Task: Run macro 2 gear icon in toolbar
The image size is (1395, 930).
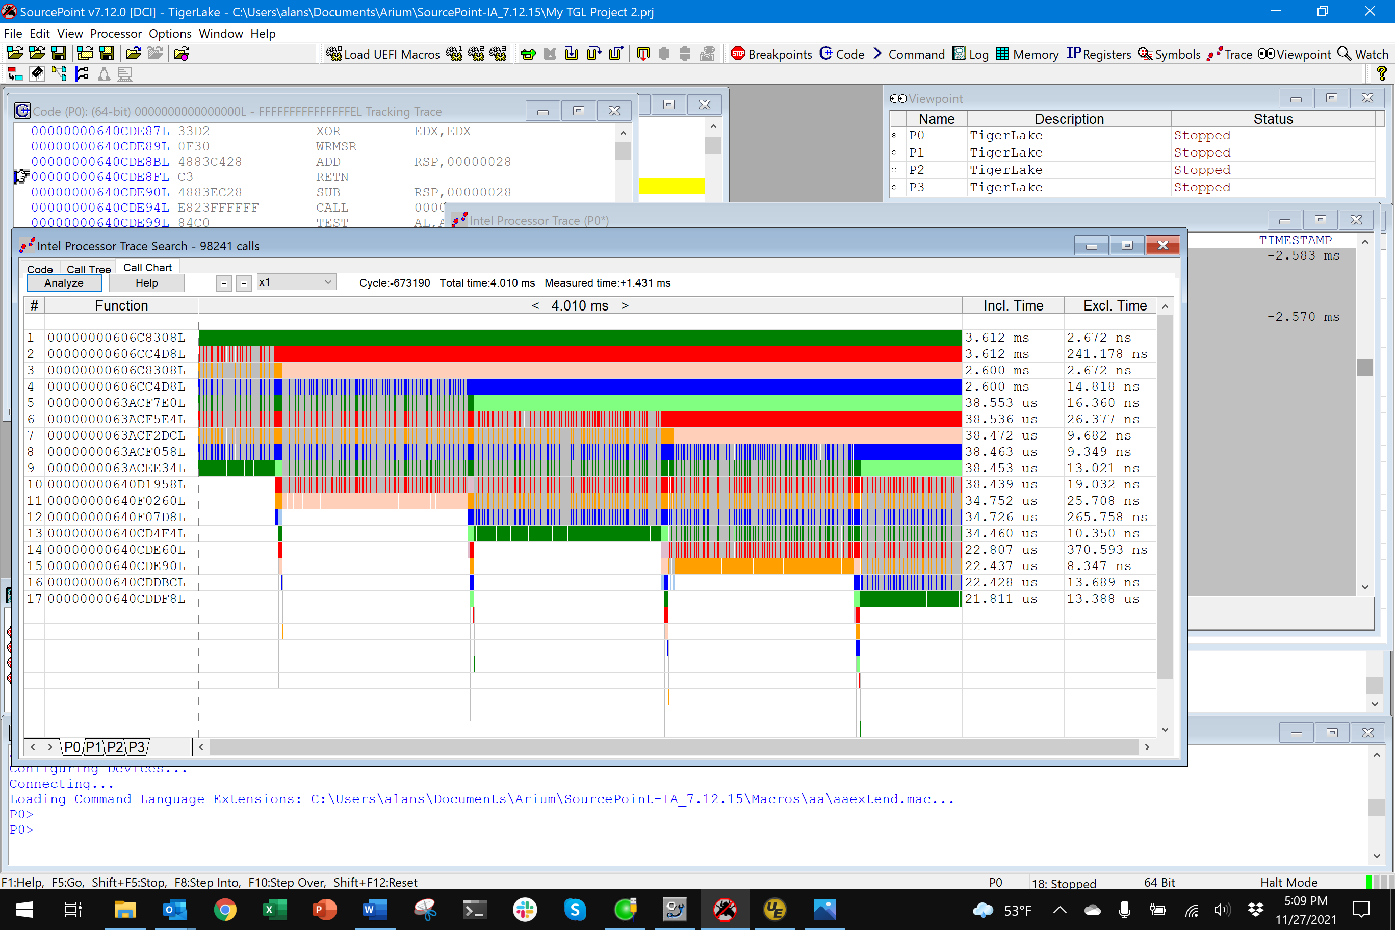Action: [x=476, y=54]
